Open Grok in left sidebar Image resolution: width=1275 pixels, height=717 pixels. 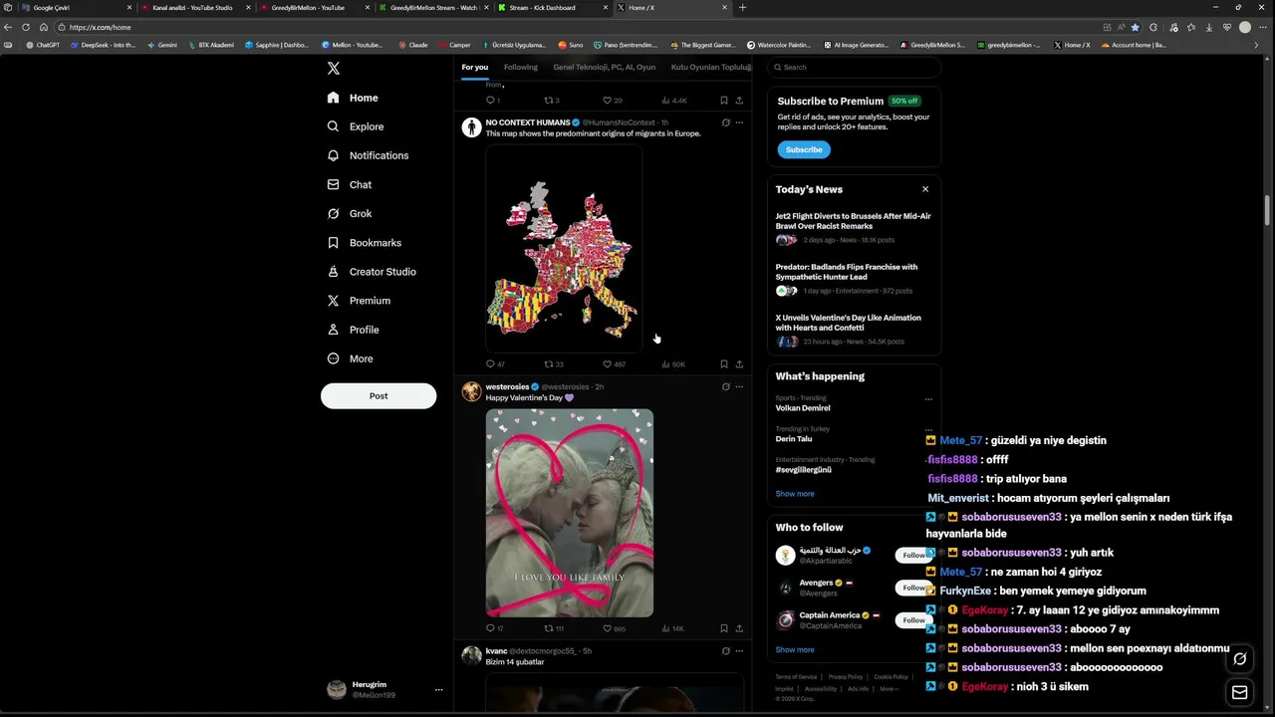pyautogui.click(x=350, y=213)
